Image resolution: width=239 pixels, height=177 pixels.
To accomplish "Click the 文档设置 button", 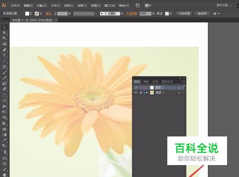I will 184,13.
